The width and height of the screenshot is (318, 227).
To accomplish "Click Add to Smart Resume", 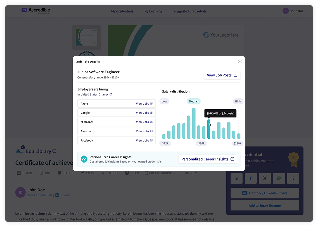I will click(265, 205).
